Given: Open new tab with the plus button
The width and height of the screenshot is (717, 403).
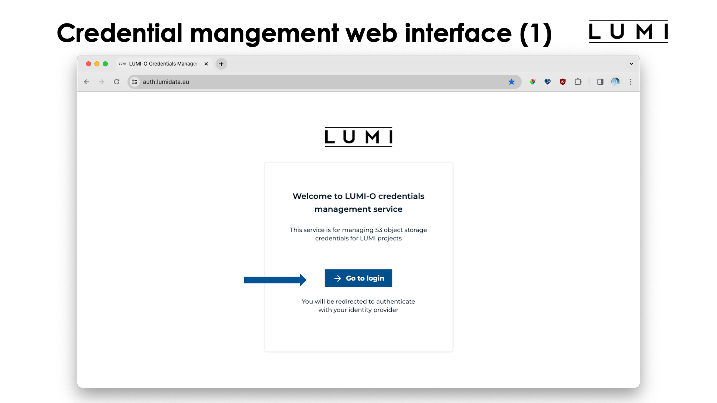Looking at the screenshot, I should (x=221, y=63).
